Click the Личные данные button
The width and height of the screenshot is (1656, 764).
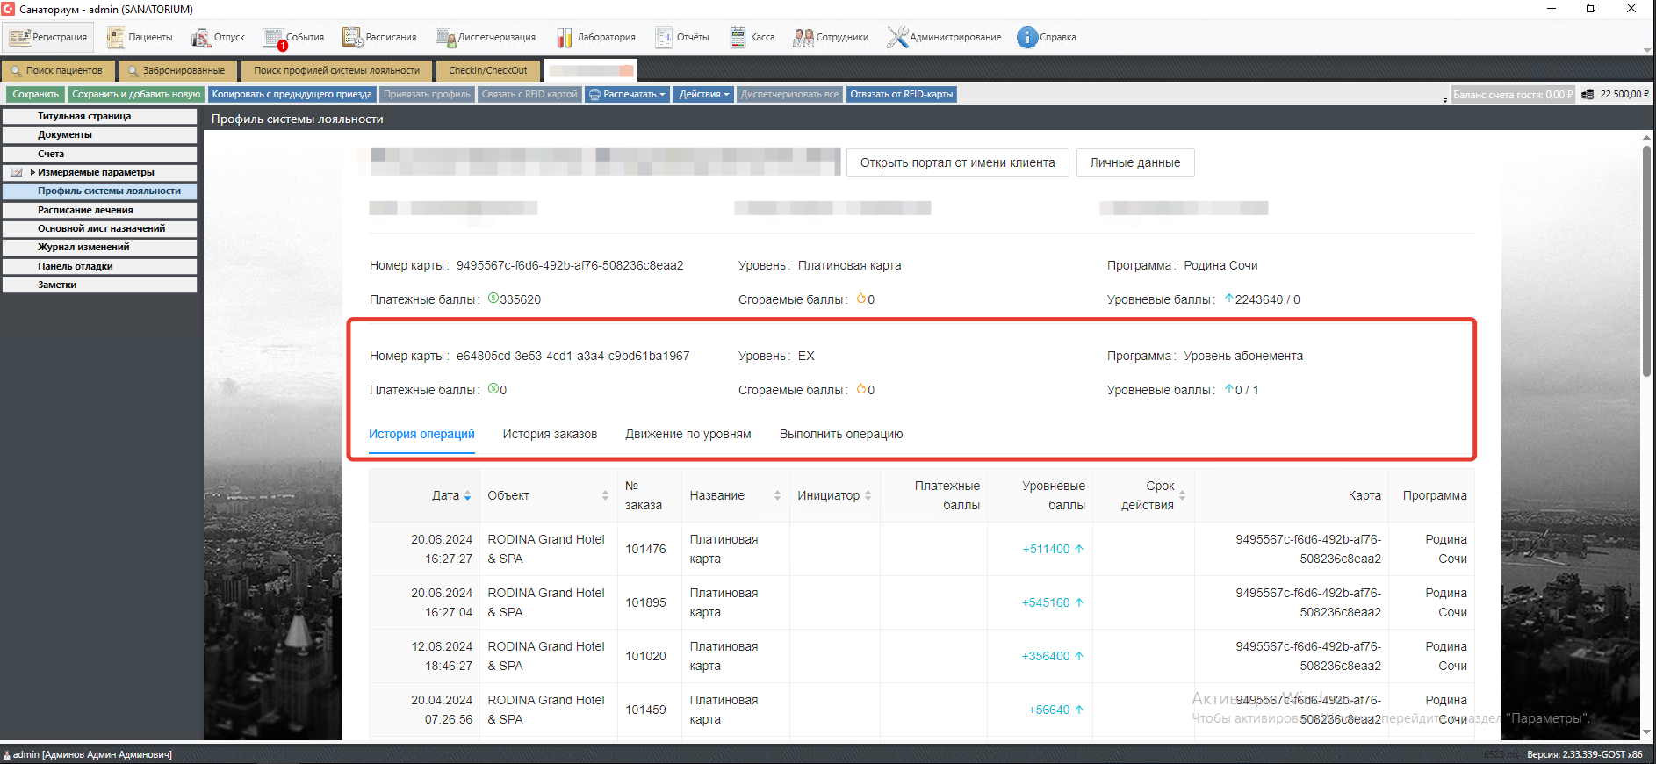pyautogui.click(x=1134, y=162)
